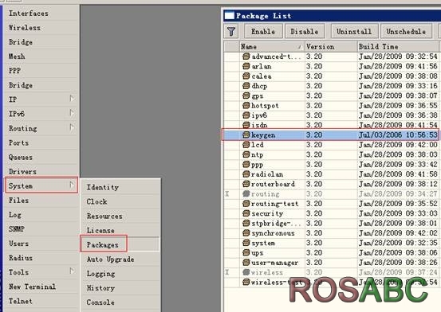Click the Enable button

pos(263,31)
